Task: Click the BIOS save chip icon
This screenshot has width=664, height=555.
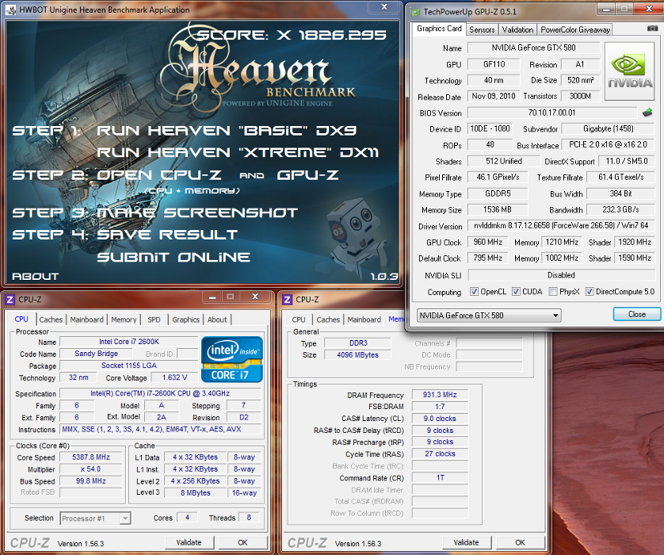Action: pos(647,113)
